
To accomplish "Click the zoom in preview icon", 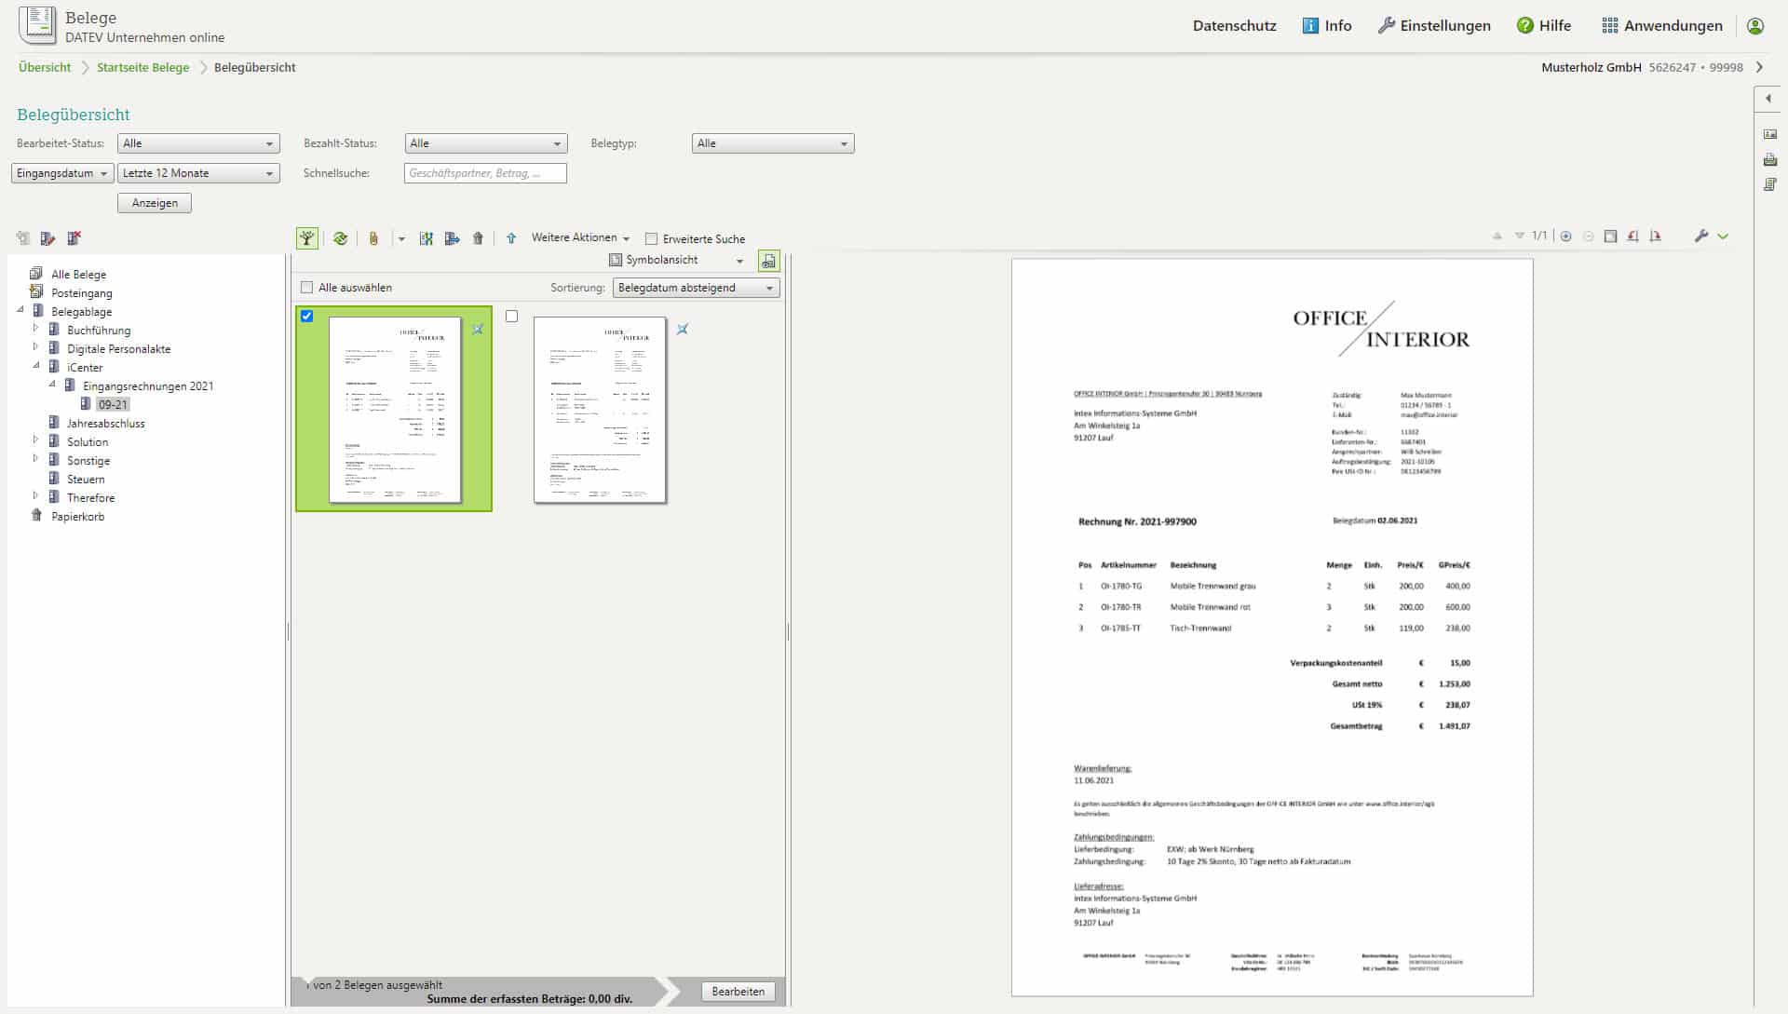I will point(1565,237).
